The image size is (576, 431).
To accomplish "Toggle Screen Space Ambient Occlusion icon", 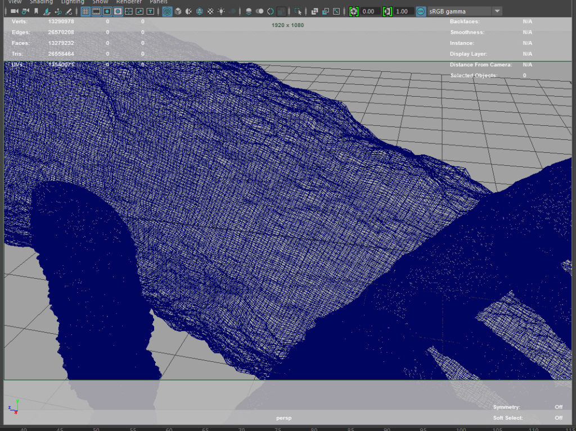I will point(249,11).
